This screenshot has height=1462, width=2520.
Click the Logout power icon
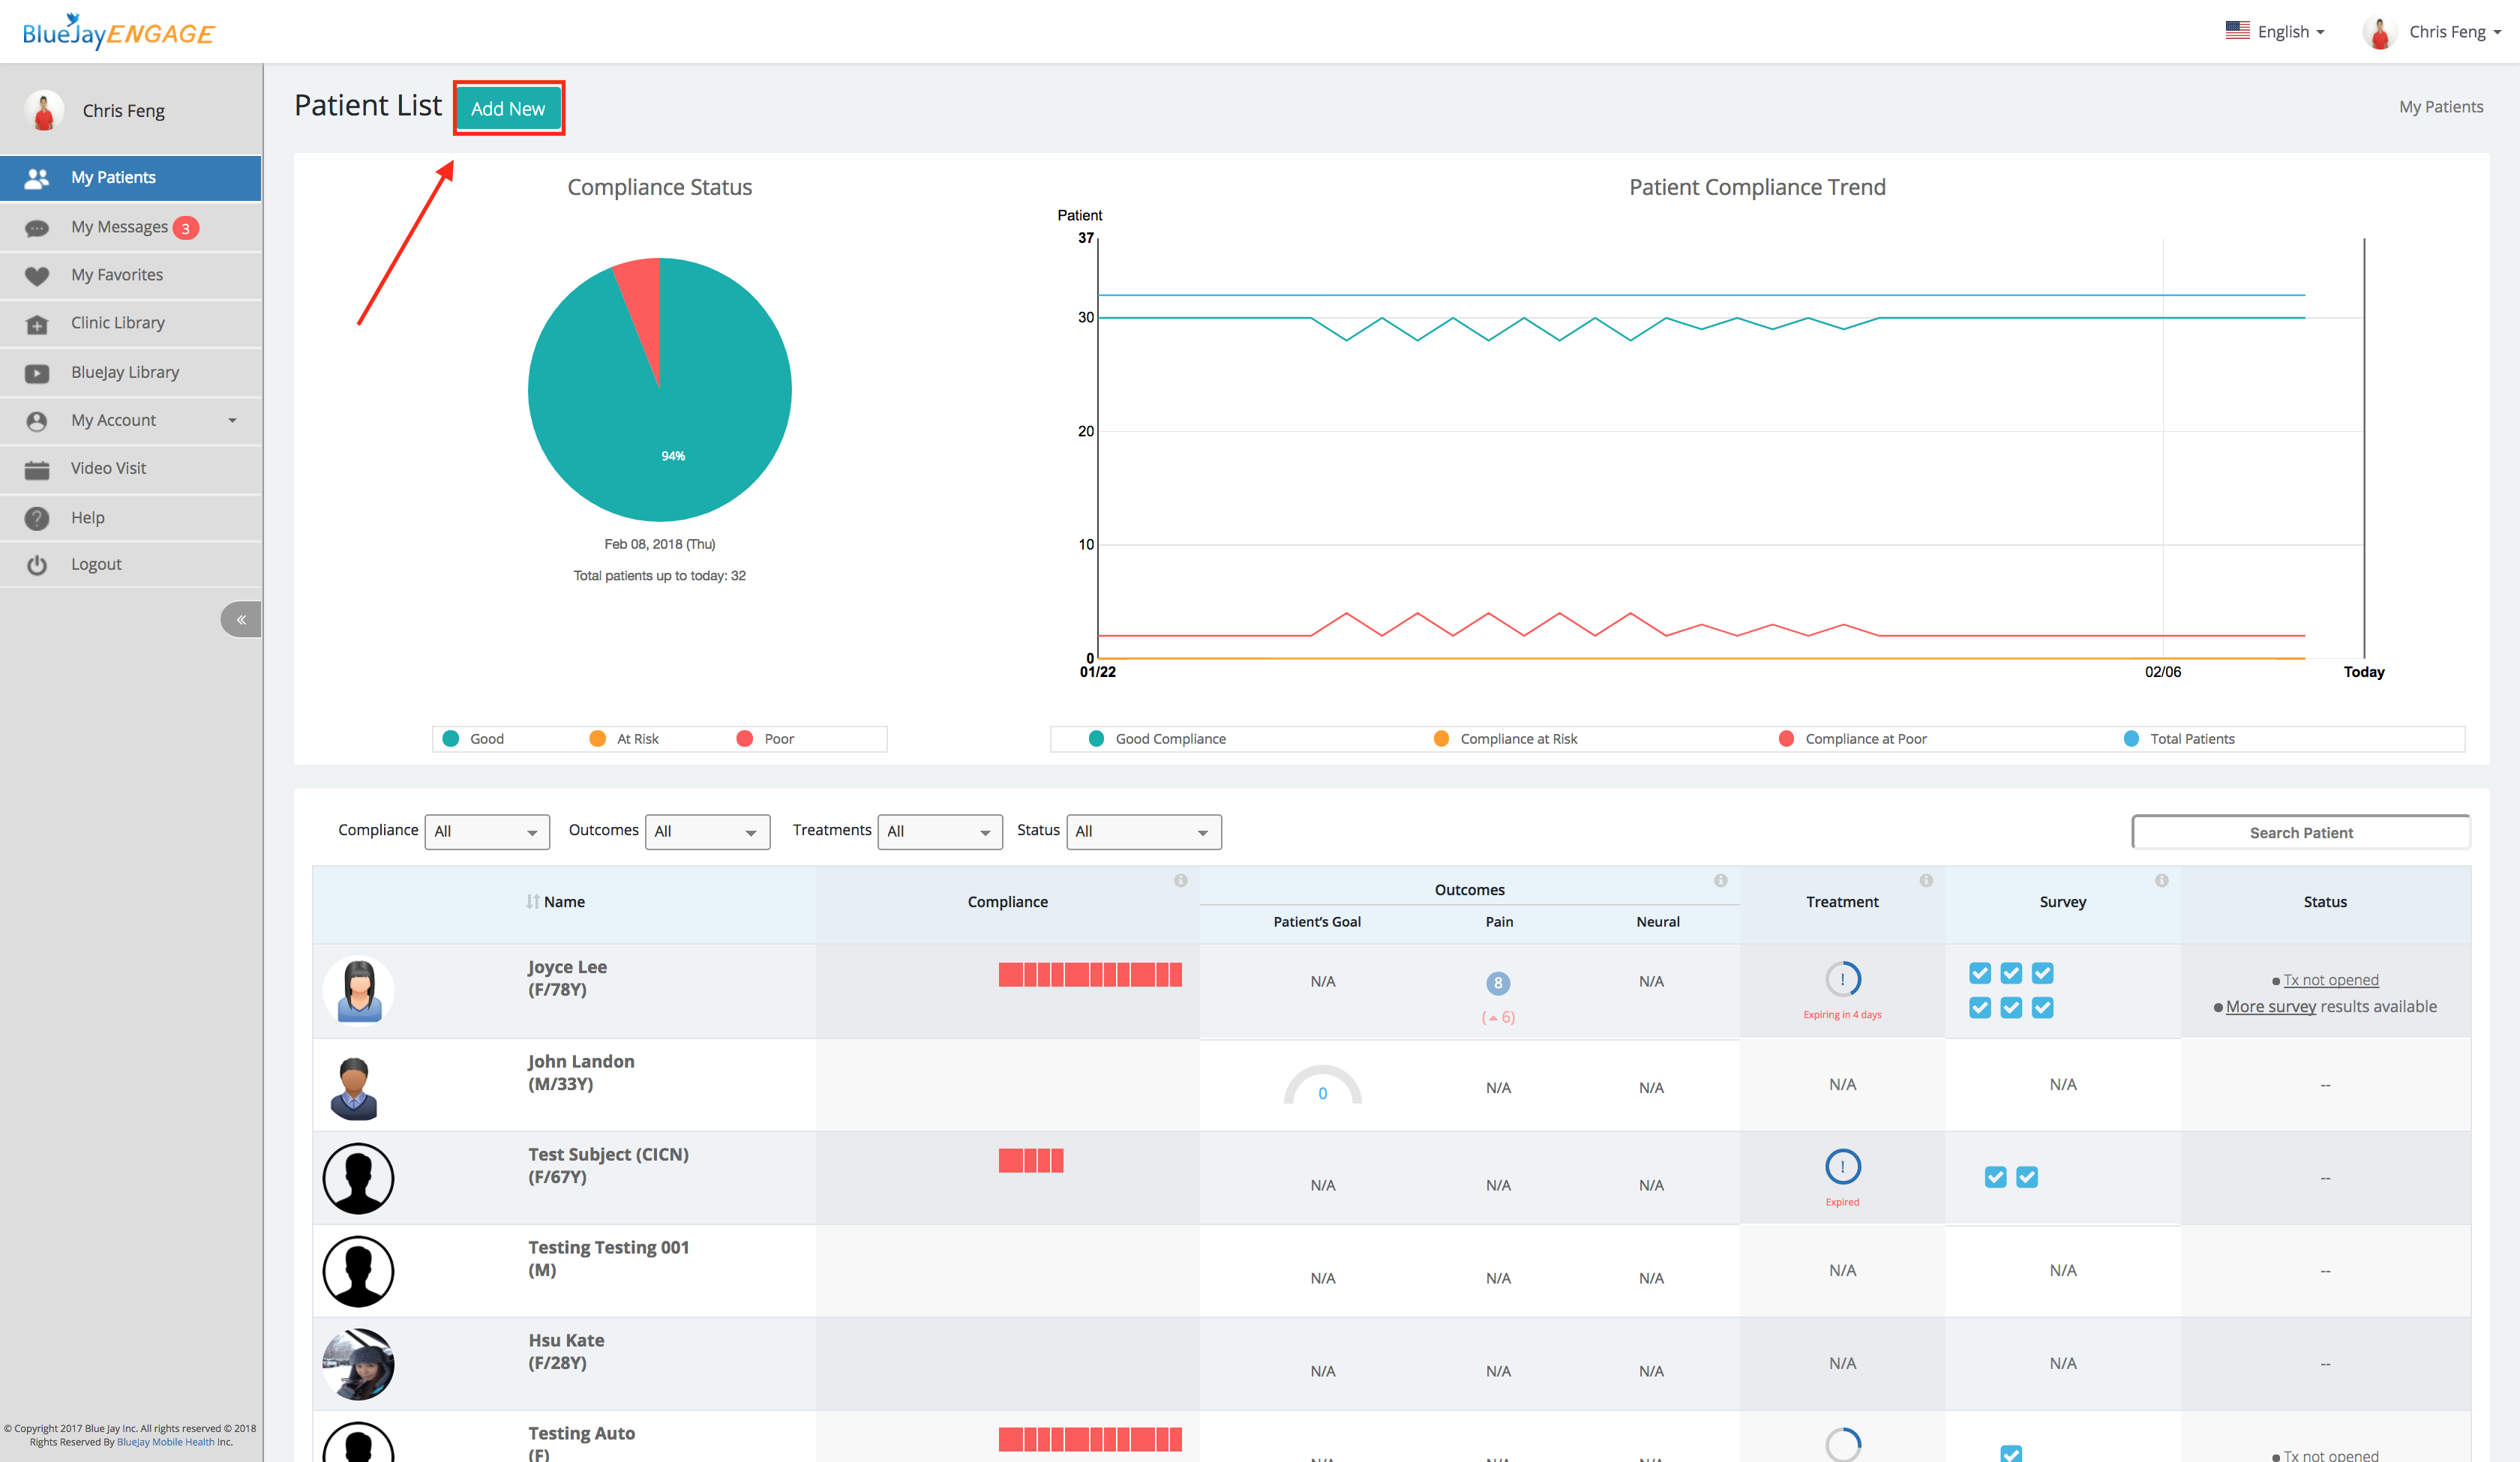tap(37, 565)
